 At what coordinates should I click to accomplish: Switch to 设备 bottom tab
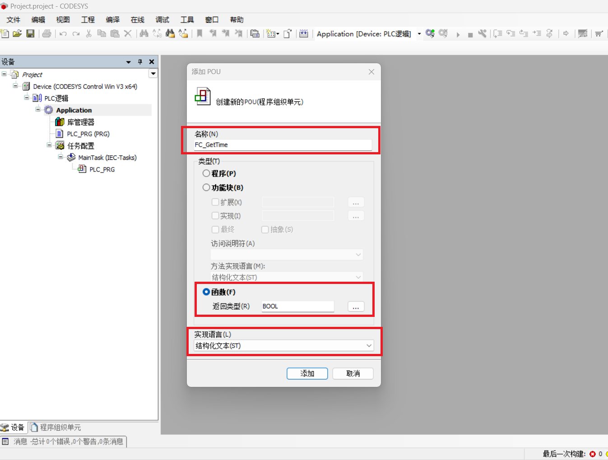click(x=13, y=427)
